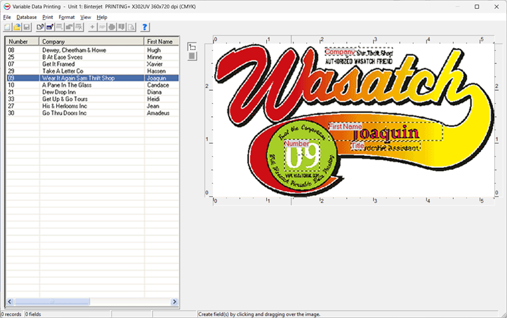Open the View menu

point(86,17)
